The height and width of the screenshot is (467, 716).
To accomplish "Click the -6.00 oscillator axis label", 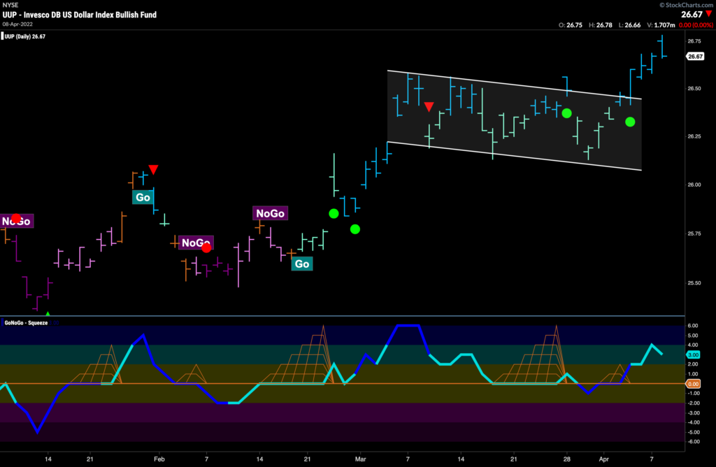I will [692, 442].
